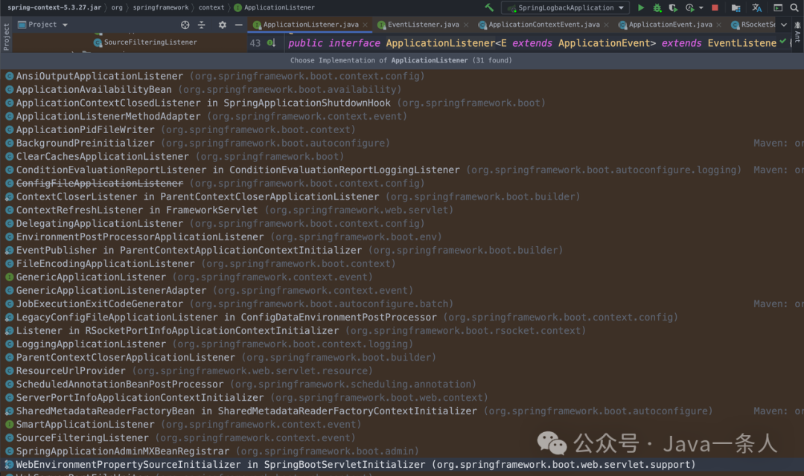This screenshot has height=476, width=804.
Task: Click the Run with Coverage icon
Action: [674, 7]
